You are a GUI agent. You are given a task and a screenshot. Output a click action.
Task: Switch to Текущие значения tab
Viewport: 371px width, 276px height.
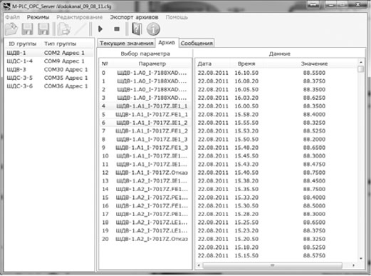click(126, 44)
